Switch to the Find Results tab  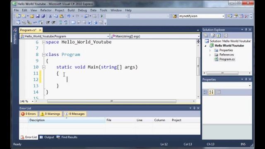pyautogui.click(x=67, y=137)
